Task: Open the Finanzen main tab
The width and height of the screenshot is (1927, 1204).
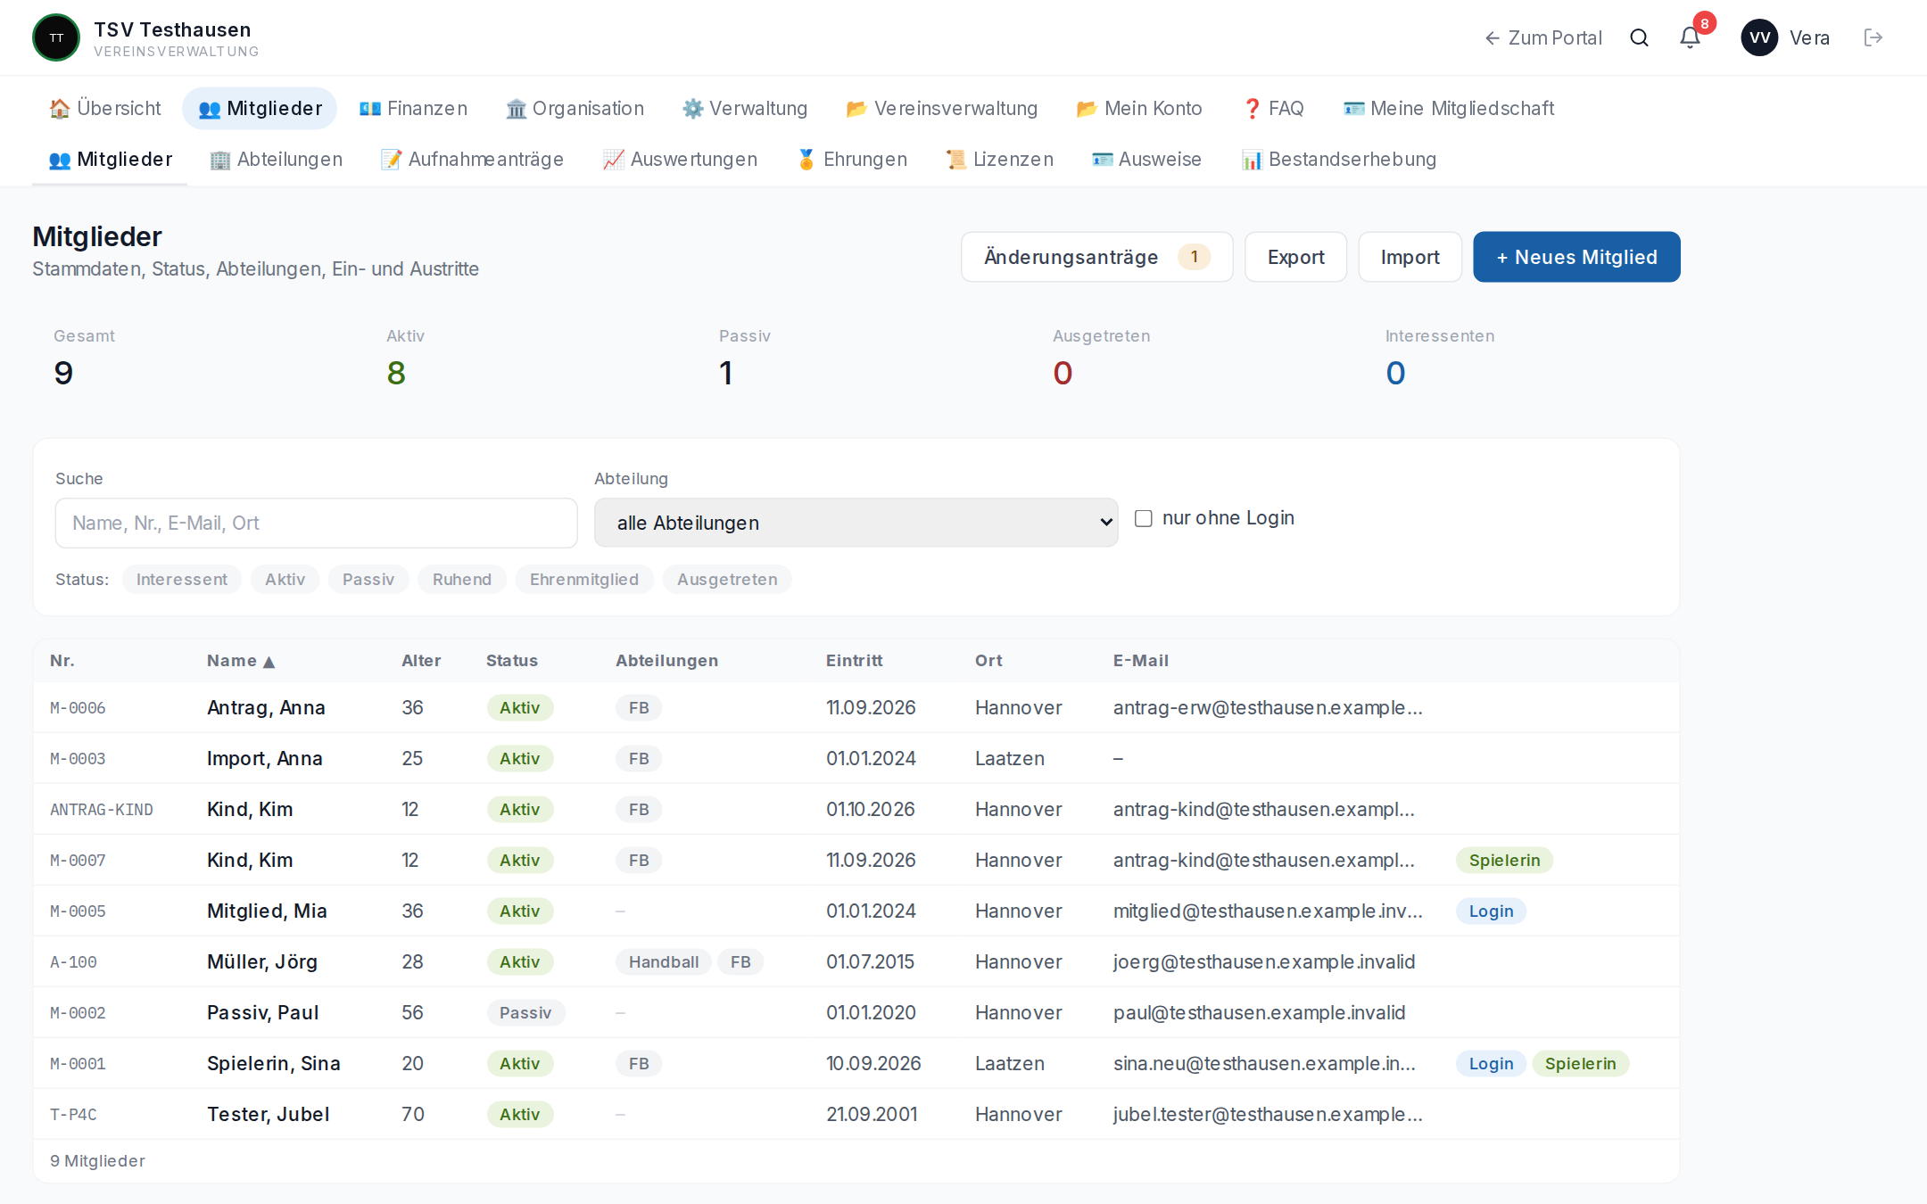Action: pos(413,108)
